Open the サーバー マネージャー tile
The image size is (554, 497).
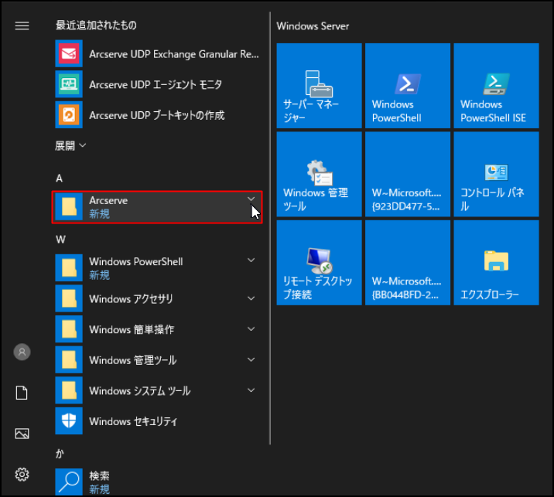coord(319,86)
